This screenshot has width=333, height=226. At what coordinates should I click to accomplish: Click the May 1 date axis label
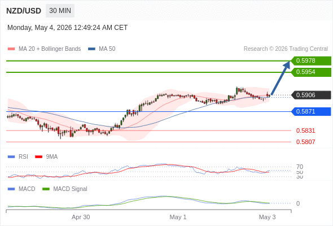pos(178,217)
